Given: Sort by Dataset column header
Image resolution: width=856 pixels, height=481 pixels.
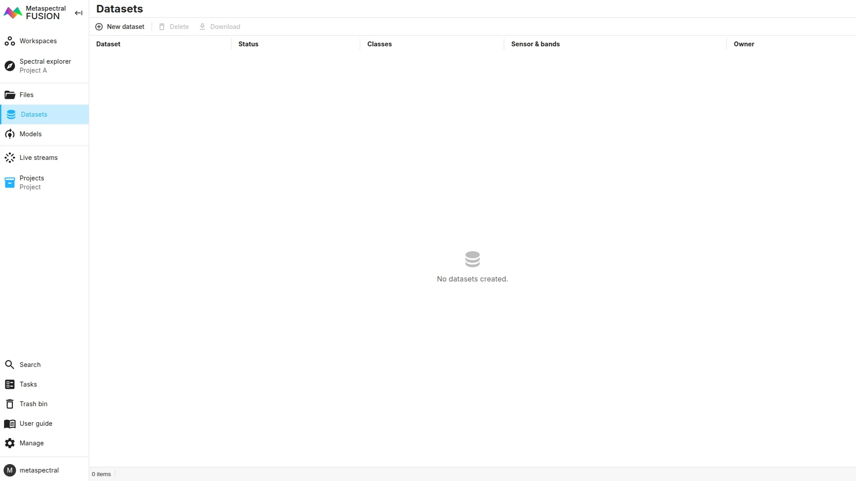Looking at the screenshot, I should 108,44.
